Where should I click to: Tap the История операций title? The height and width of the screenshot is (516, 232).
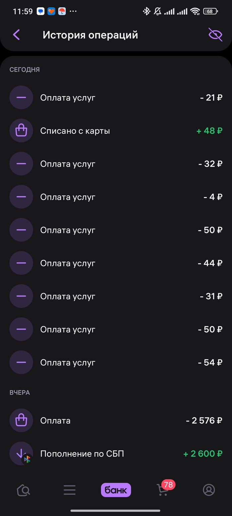point(90,35)
